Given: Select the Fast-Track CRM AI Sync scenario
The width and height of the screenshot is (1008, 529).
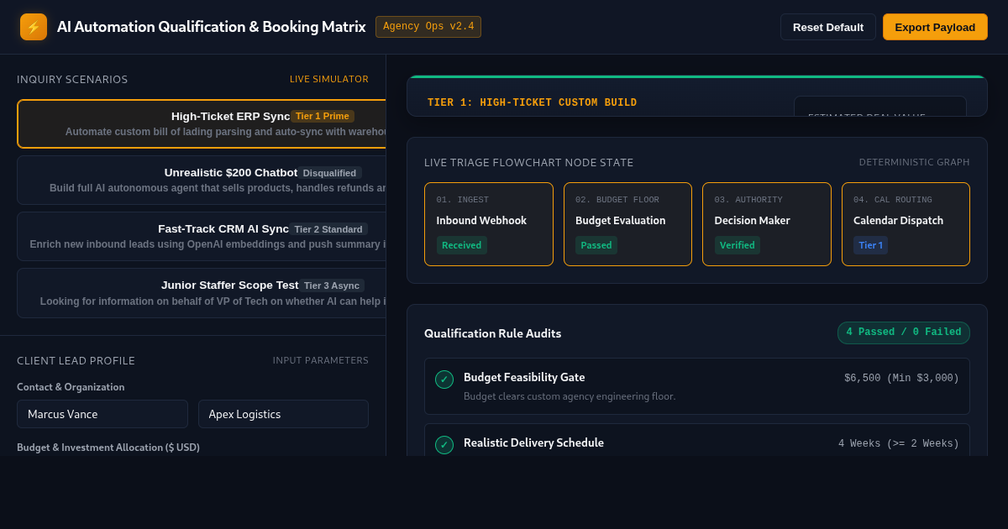Looking at the screenshot, I should tap(202, 237).
